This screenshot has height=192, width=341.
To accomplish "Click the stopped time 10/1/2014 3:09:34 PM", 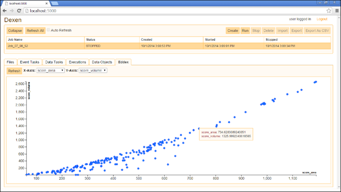I will [280, 46].
